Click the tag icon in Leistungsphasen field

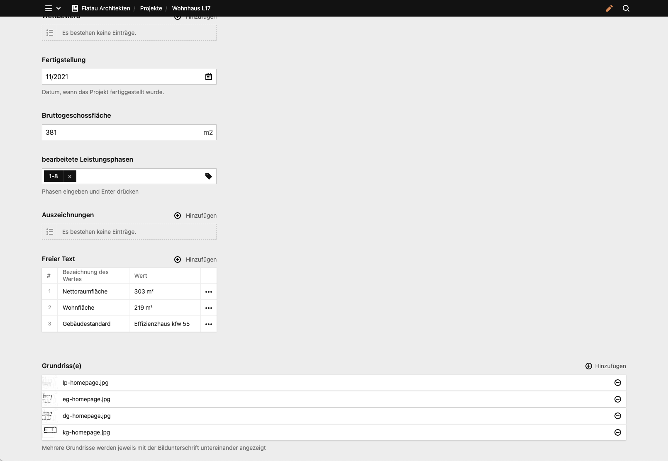(x=209, y=176)
